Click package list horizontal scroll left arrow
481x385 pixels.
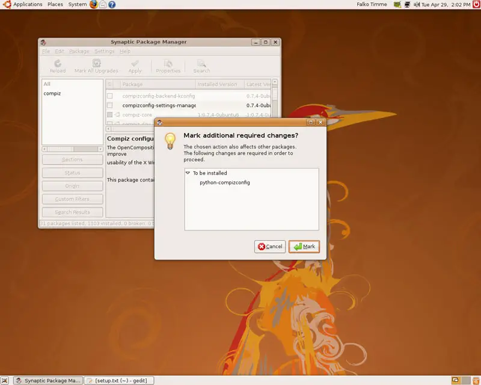click(109, 129)
